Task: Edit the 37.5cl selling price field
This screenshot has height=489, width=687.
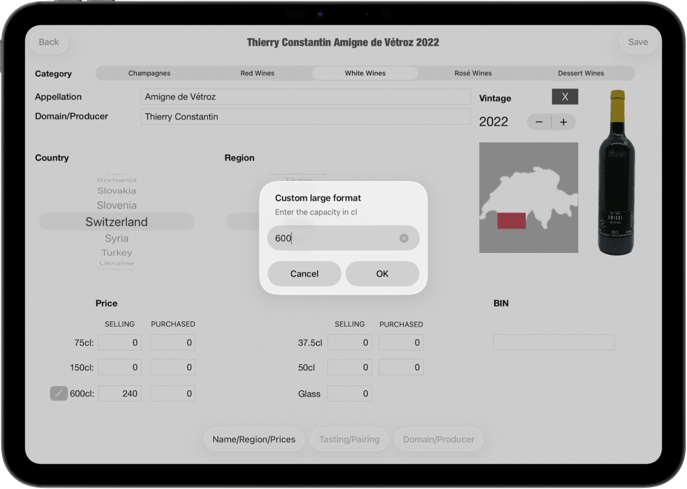Action: [350, 343]
